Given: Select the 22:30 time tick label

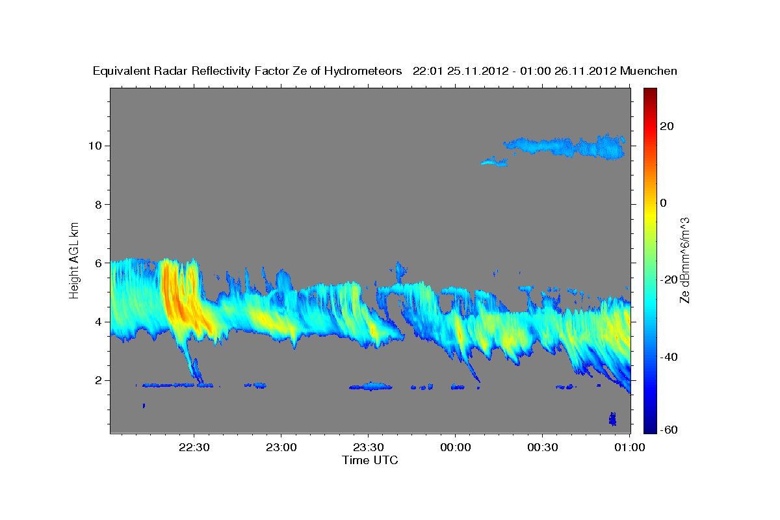Looking at the screenshot, I should [194, 447].
